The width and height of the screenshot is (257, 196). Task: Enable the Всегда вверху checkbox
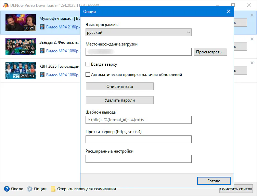tap(88, 64)
